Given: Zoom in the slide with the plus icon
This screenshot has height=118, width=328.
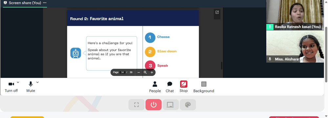Looking at the screenshot, I should pyautogui.click(x=152, y=72).
